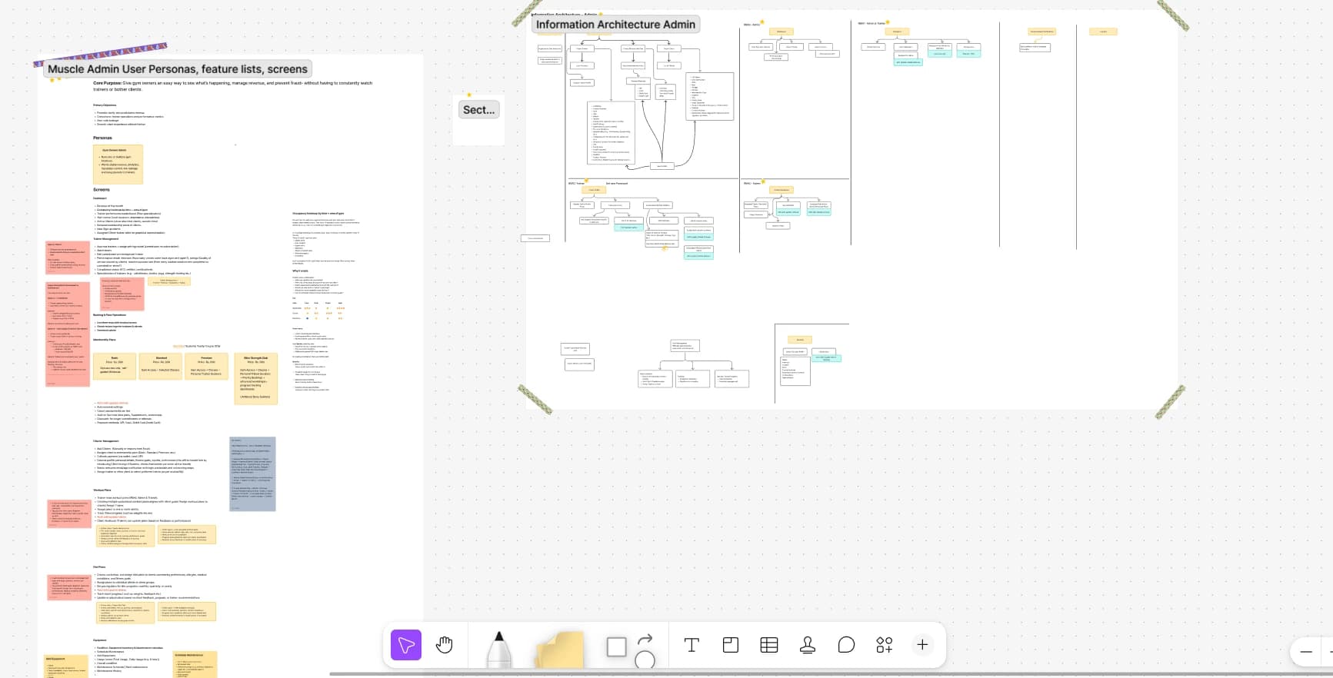Viewport: 1333px width, 678px height.
Task: Activate the Comment bubble tool
Action: pos(846,645)
